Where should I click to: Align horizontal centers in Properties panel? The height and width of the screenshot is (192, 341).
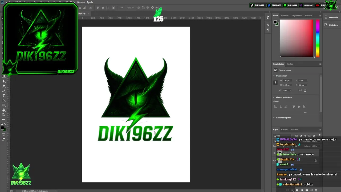[281, 107]
